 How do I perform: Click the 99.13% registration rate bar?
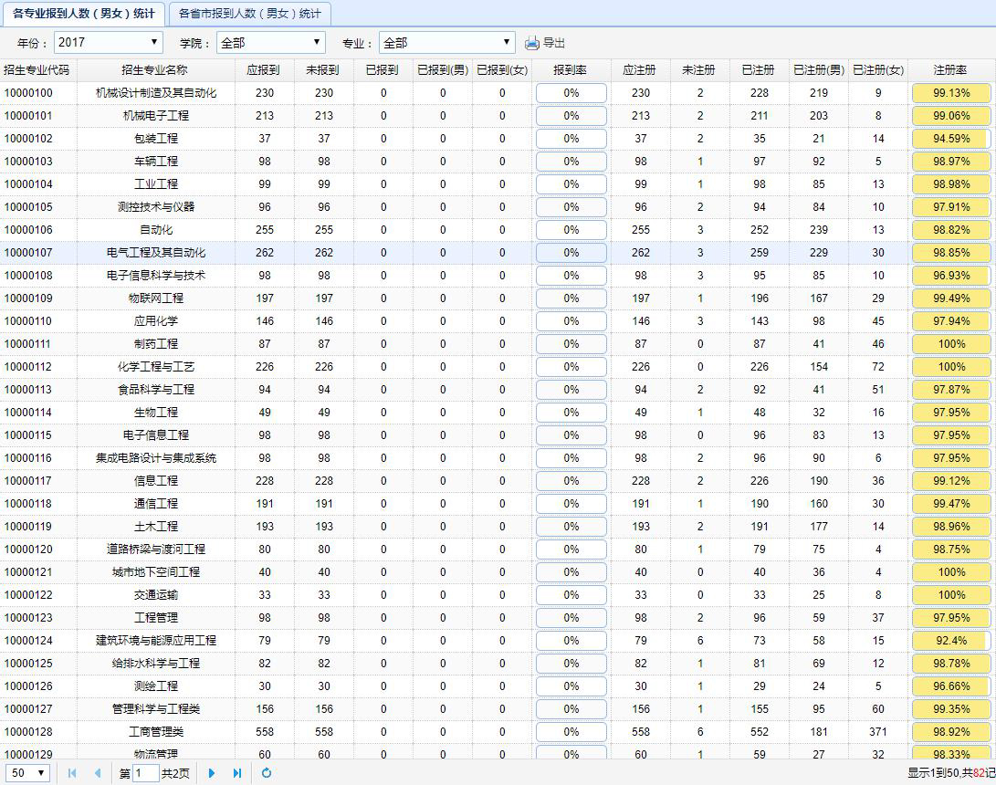[x=951, y=93]
